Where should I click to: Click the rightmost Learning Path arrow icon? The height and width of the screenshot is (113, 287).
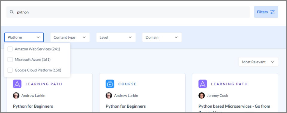point(203,84)
